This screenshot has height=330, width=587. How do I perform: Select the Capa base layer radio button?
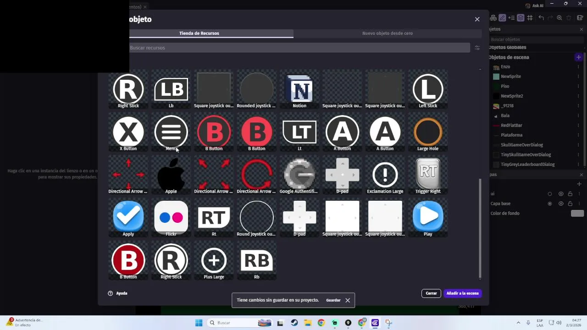(550, 203)
